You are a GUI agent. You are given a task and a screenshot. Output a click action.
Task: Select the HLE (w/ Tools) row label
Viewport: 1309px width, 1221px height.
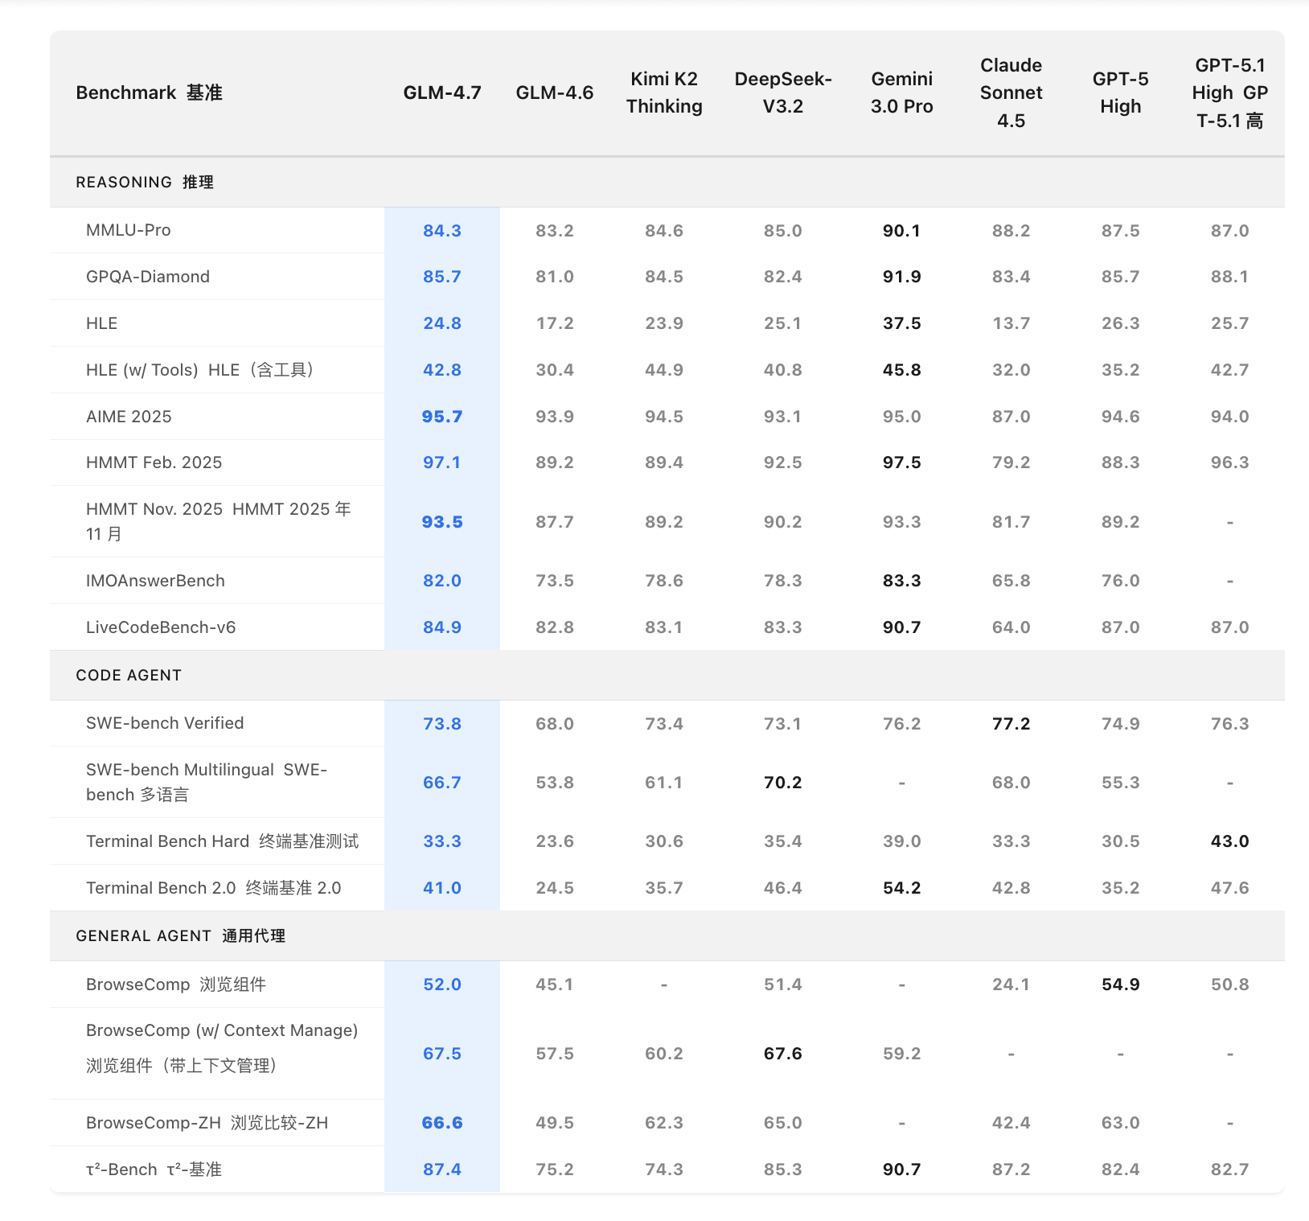tap(199, 370)
